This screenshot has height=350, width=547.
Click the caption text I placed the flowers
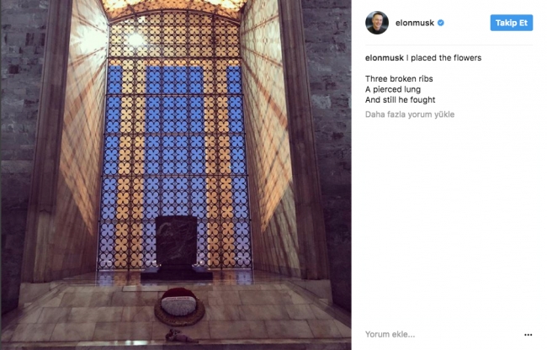(443, 58)
